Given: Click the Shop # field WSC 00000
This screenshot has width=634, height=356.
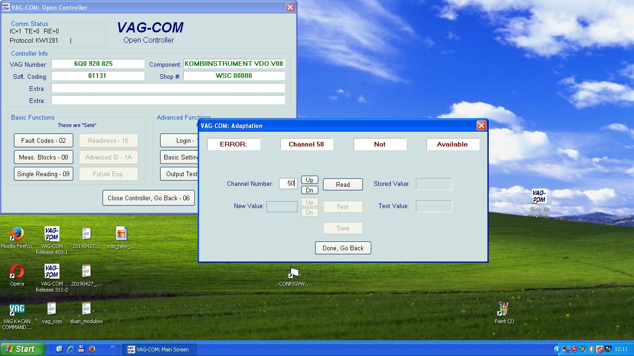Looking at the screenshot, I should [x=234, y=76].
